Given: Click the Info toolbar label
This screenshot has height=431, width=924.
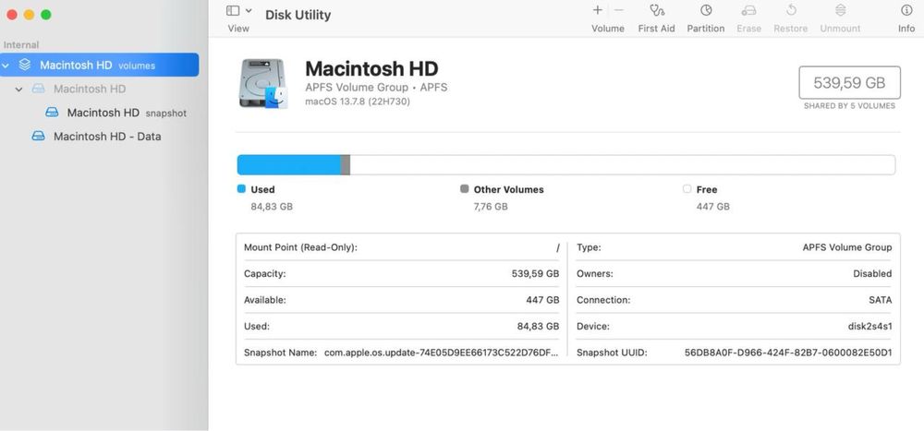Looking at the screenshot, I should coord(906,29).
